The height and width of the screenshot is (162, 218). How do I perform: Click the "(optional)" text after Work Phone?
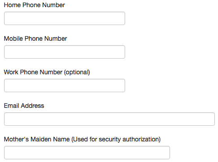(x=77, y=72)
